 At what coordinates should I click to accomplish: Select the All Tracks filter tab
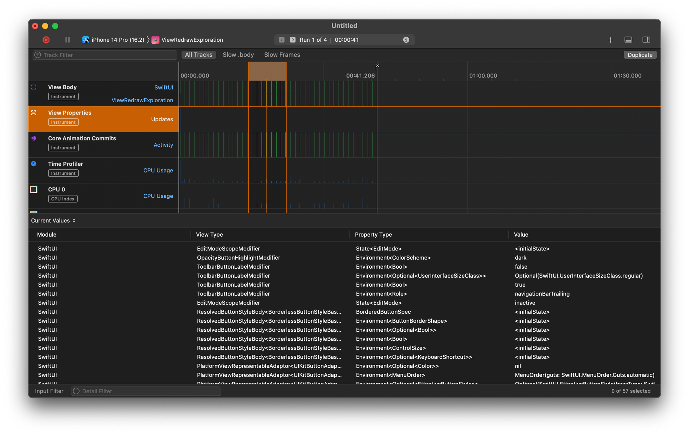point(198,55)
